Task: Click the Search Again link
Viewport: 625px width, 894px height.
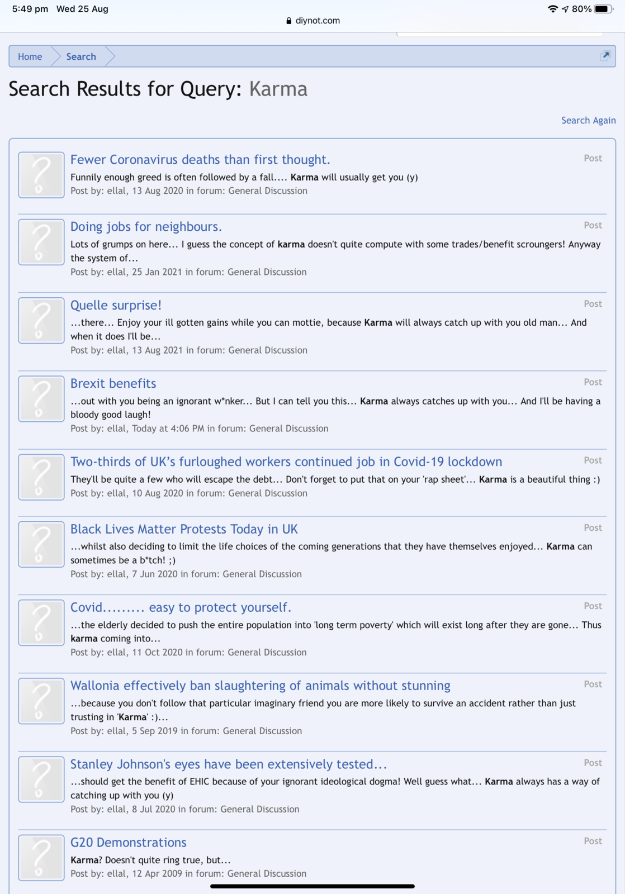Action: point(588,120)
